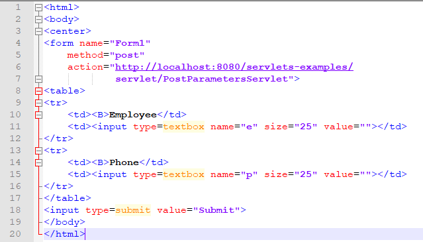
Task: Click the name="p" attribute
Action: (x=234, y=174)
